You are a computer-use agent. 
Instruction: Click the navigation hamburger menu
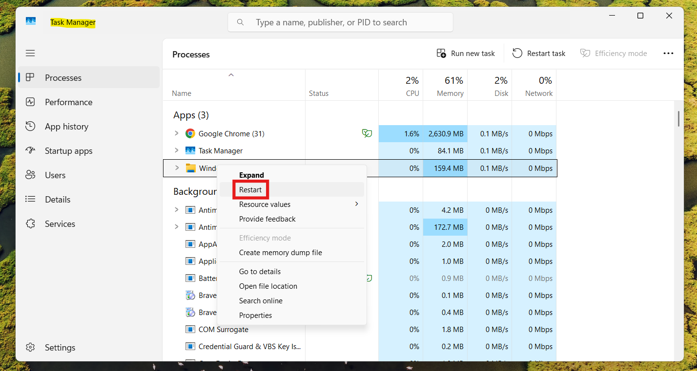(30, 53)
